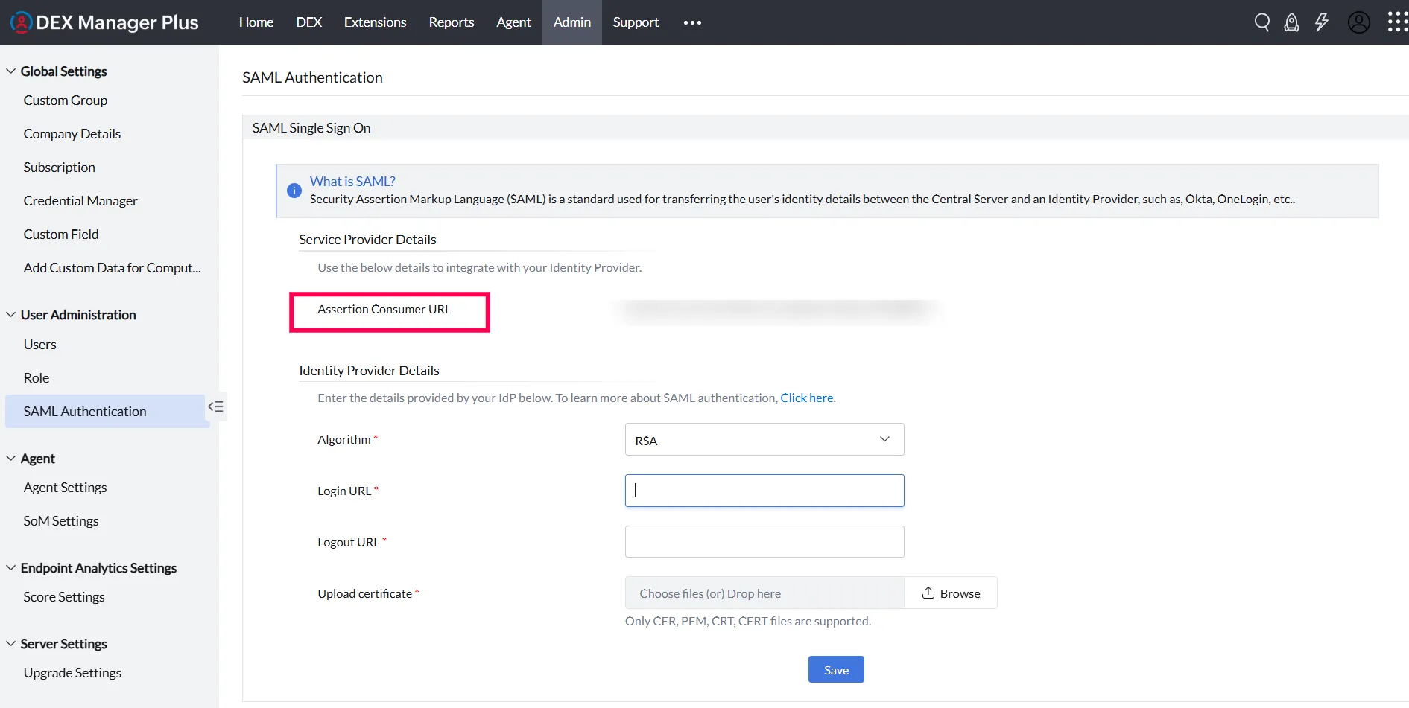Screen dimensions: 1409x708
Task: Click the Identity Provider Details heading
Action: 369,371
